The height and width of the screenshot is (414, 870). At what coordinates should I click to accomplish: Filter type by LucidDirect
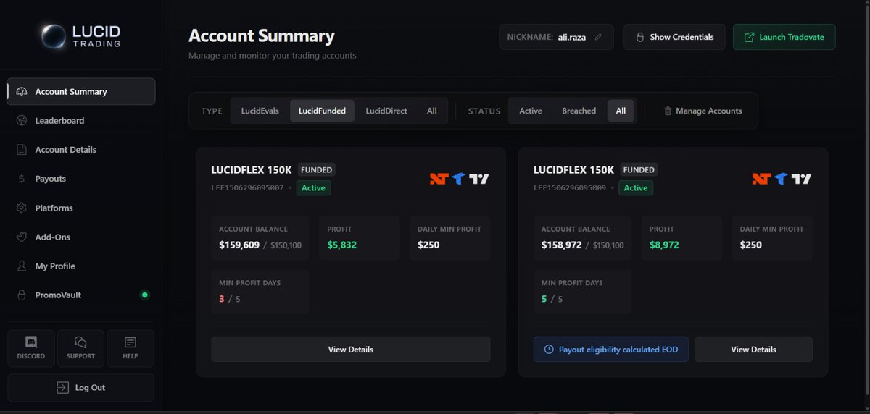[386, 111]
